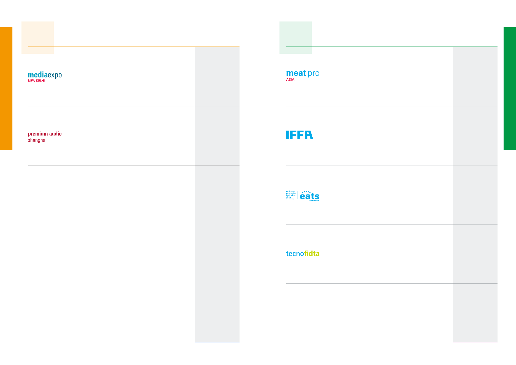Image resolution: width=516 pixels, height=365 pixels.
Task: Click the NEW DELHI subtitle under mediaexpo
Action: (x=36, y=81)
